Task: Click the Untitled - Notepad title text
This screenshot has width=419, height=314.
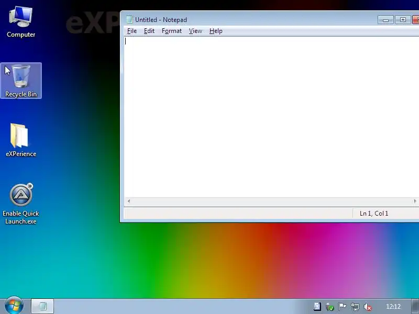Action: tap(161, 20)
